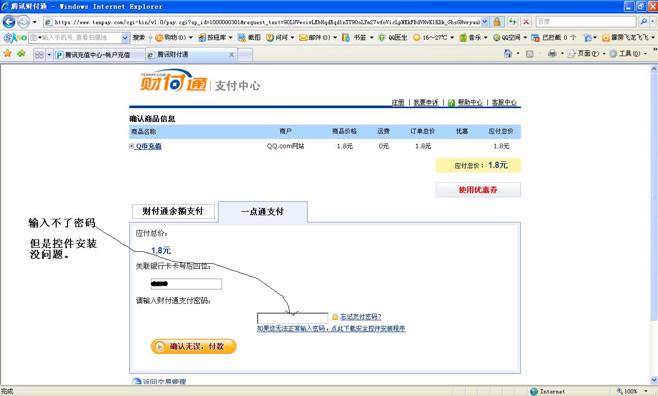Click the browser Forward arrow button

click(24, 22)
